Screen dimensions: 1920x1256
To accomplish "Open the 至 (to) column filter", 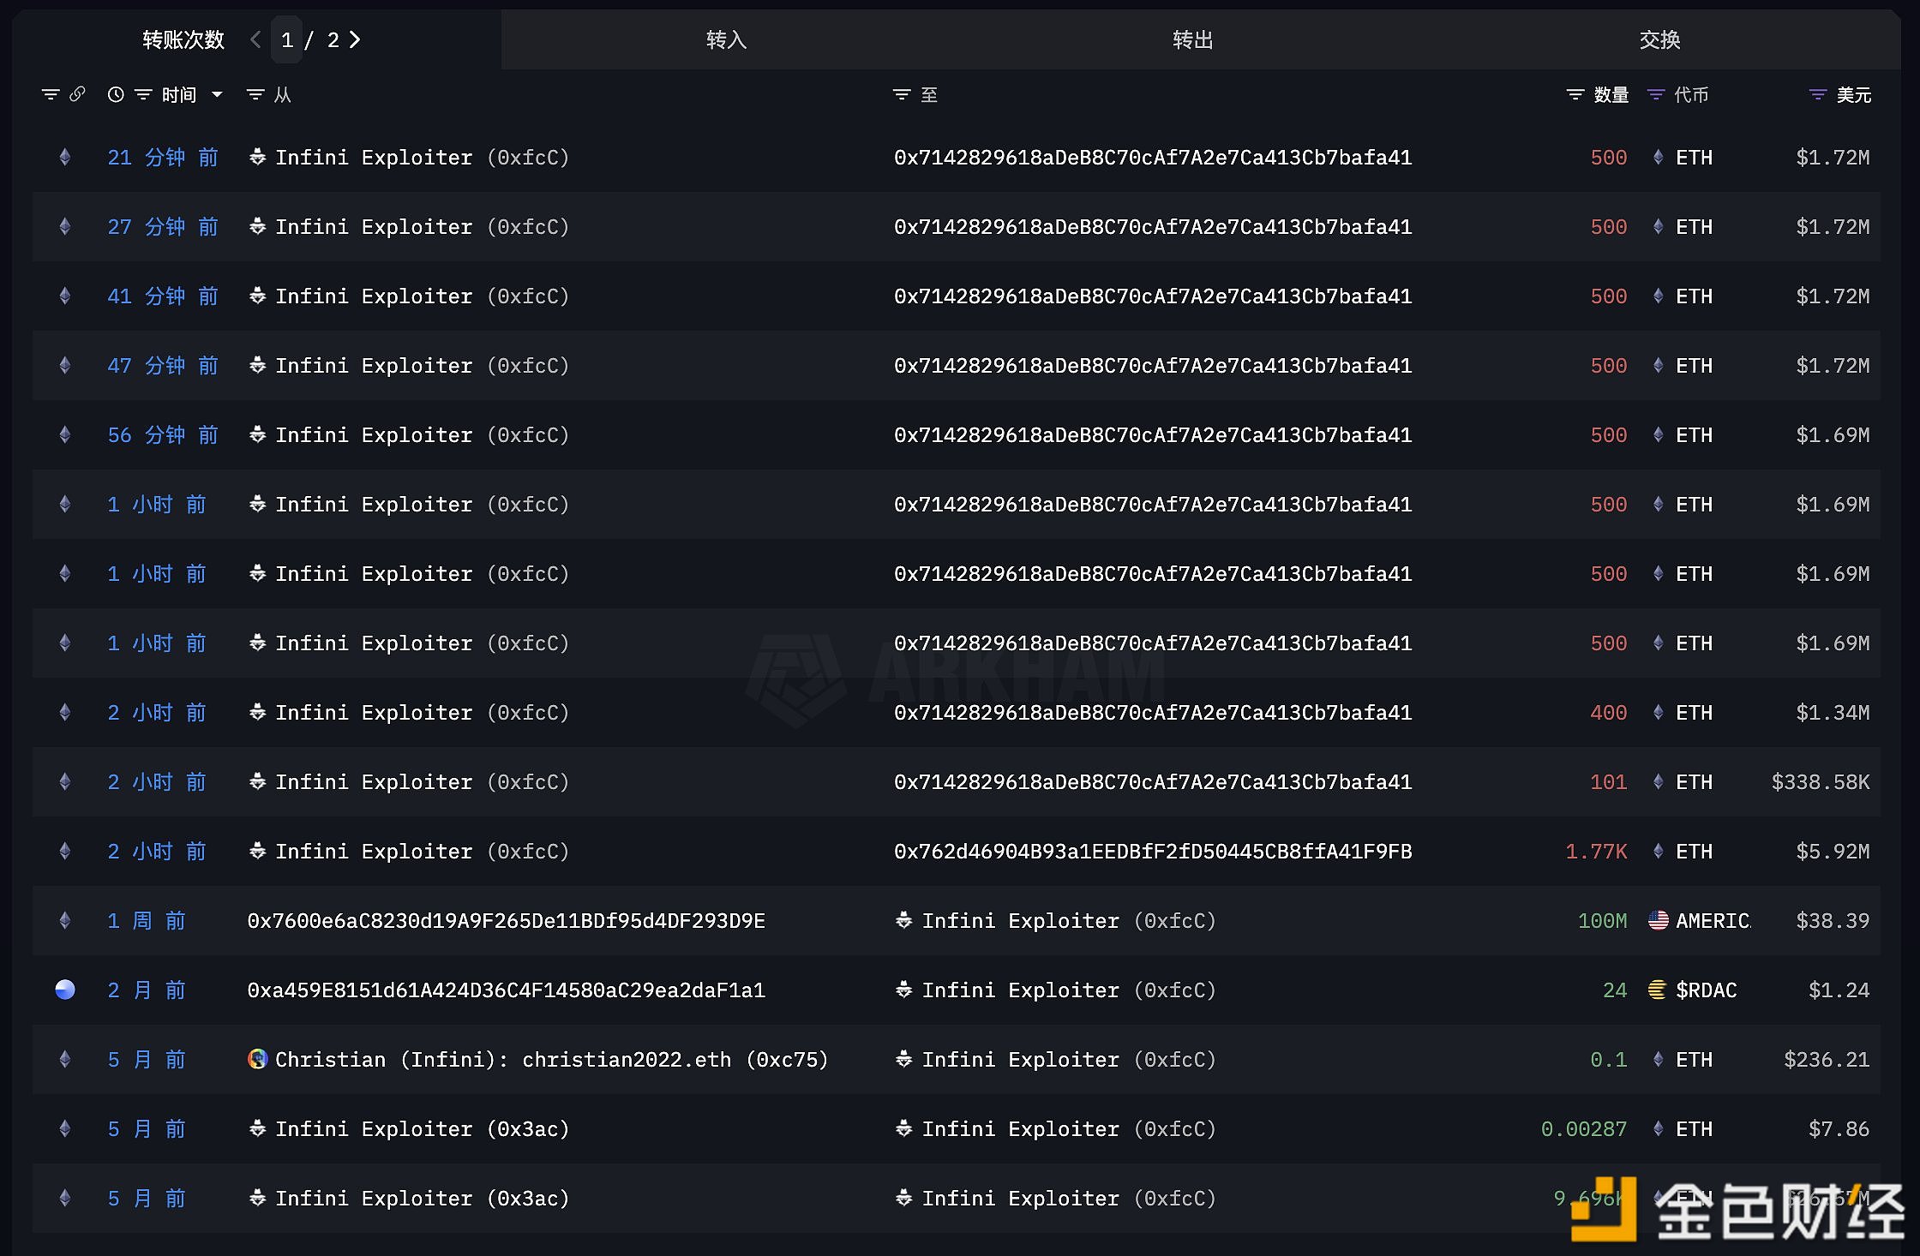I will [902, 94].
